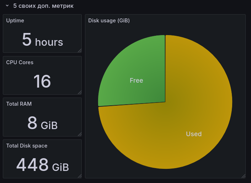
Task: Click the CPU Cores panel title
Action: point(20,62)
